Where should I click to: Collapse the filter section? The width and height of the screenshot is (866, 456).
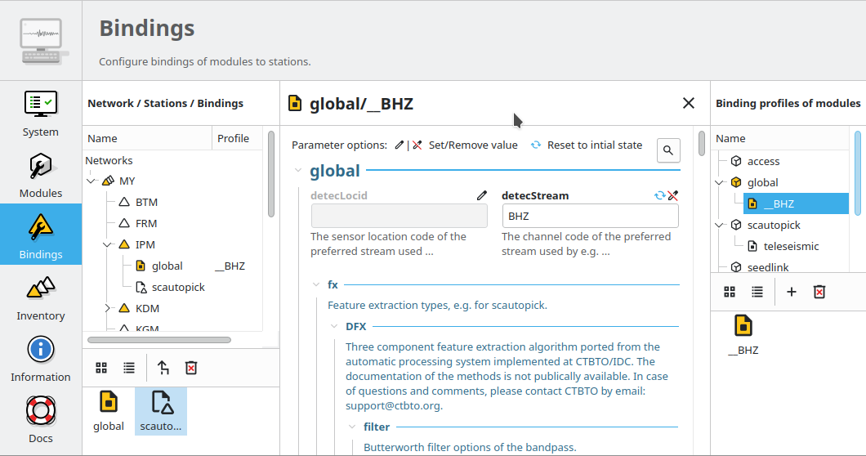[352, 427]
